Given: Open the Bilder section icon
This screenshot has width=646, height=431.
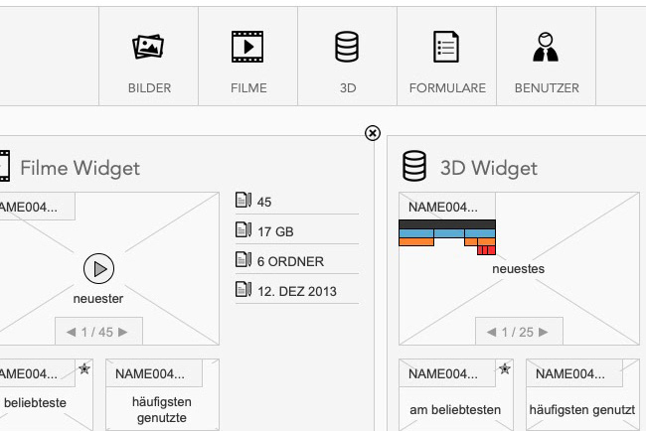Looking at the screenshot, I should [149, 48].
